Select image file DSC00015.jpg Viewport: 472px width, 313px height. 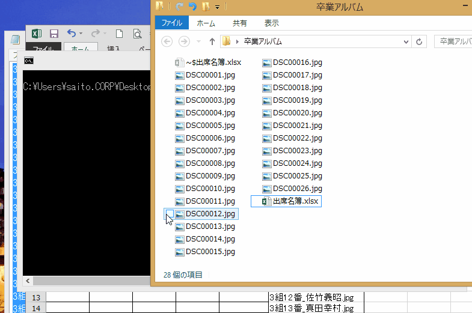click(x=205, y=252)
